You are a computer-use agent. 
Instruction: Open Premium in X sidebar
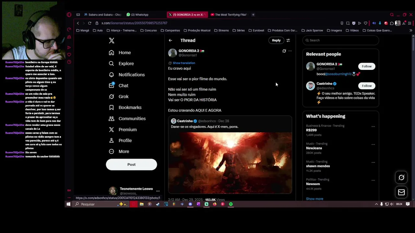123,129
